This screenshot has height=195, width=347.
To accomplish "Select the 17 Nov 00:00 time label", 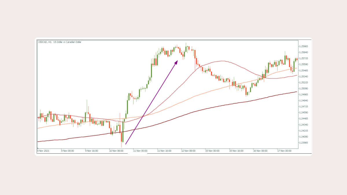I will point(284,151).
